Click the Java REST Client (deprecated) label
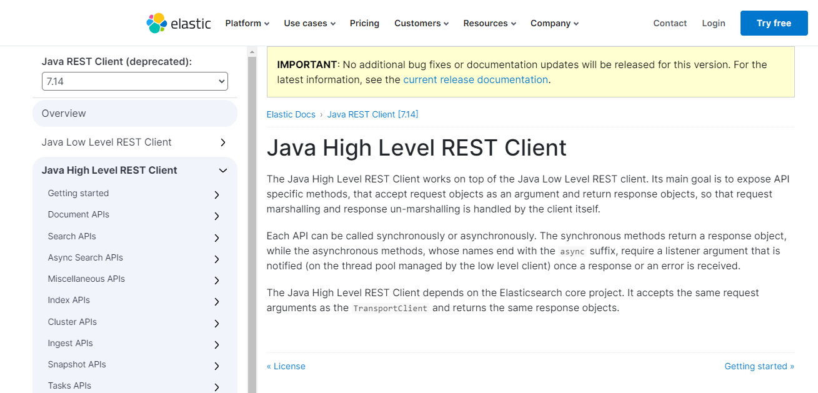The image size is (818, 393). (117, 61)
